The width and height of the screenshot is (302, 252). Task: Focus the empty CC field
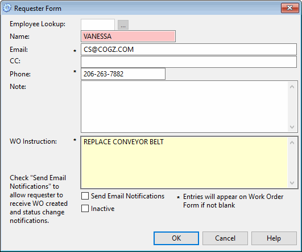[x=189, y=62]
